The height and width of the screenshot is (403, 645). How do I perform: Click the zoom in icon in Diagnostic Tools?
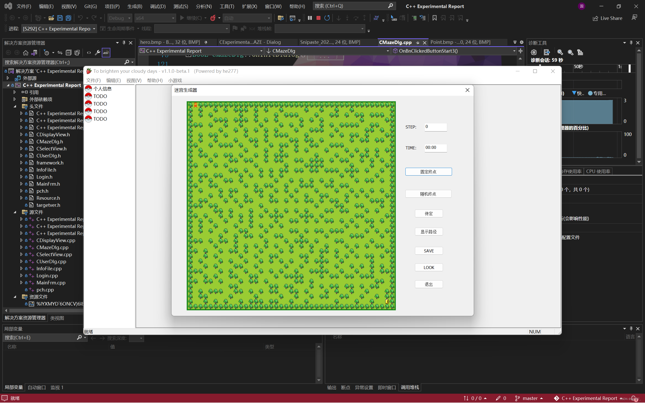(x=560, y=52)
